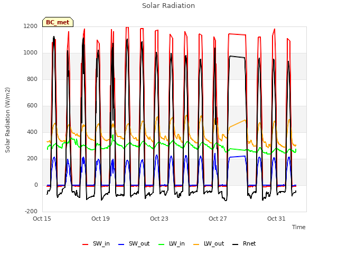Click the green LW_in legend color marker
The width and height of the screenshot is (338, 254).
coord(161,244)
